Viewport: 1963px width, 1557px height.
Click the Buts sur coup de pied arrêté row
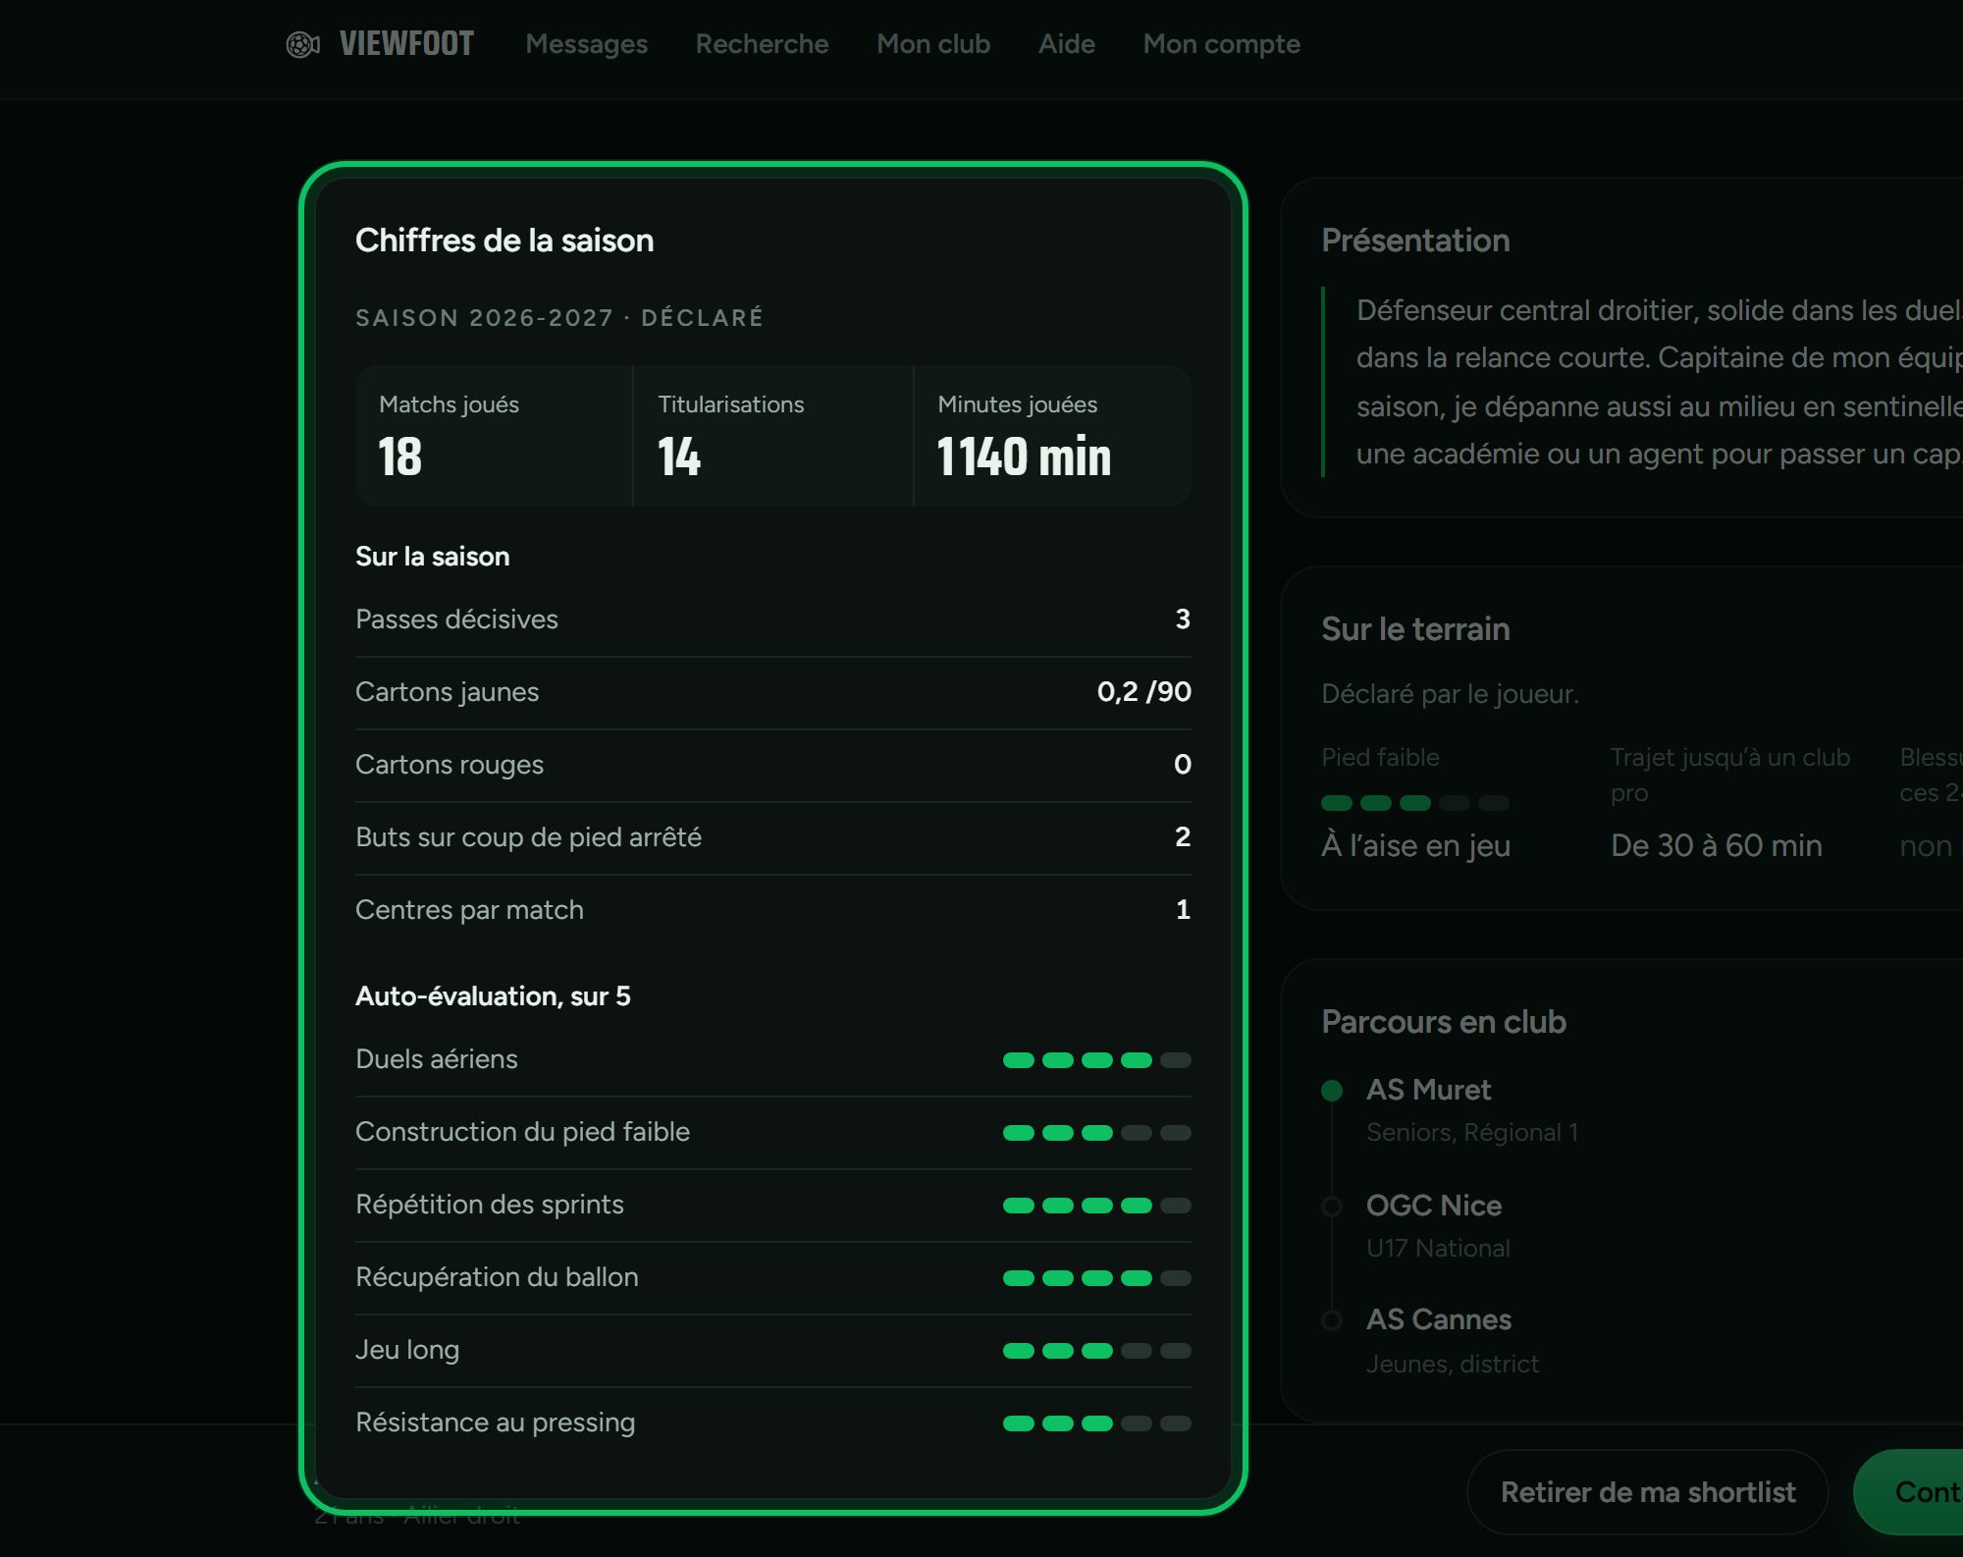pos(773,837)
